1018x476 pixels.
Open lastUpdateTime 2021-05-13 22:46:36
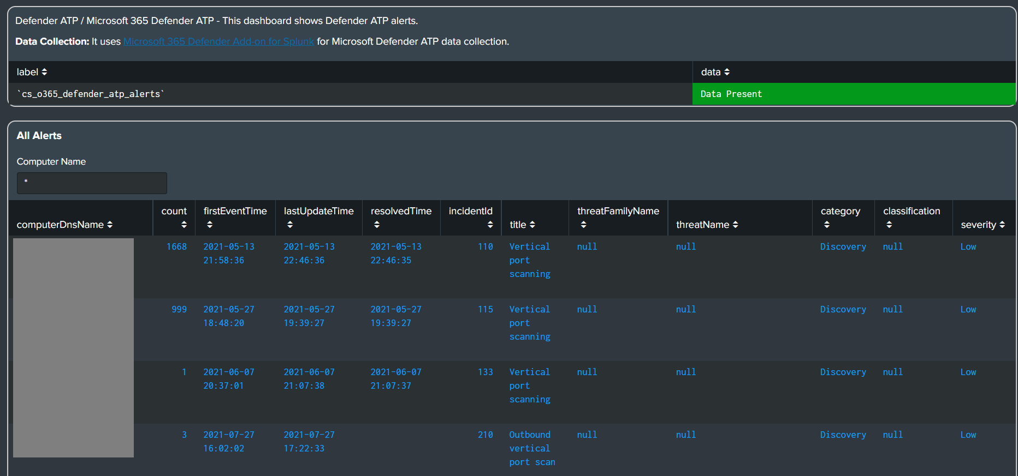point(309,254)
